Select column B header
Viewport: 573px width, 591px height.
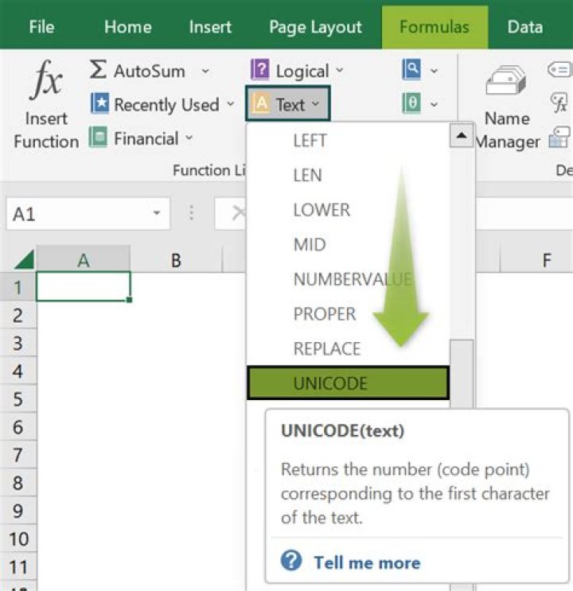(x=176, y=259)
